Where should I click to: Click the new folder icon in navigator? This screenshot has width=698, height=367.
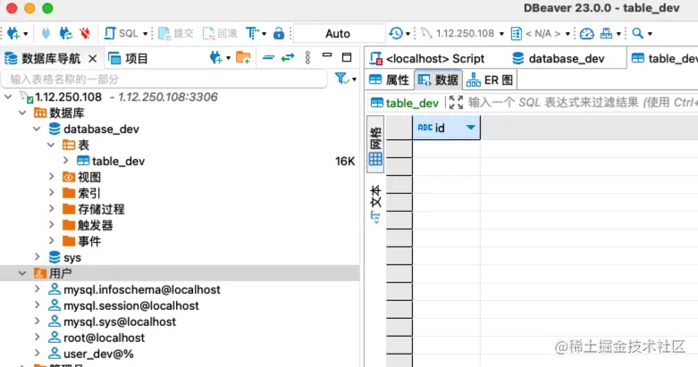point(243,57)
